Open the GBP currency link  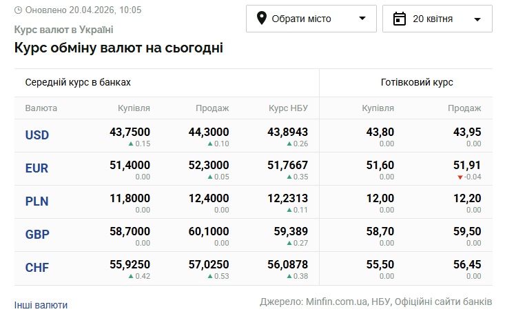(37, 235)
